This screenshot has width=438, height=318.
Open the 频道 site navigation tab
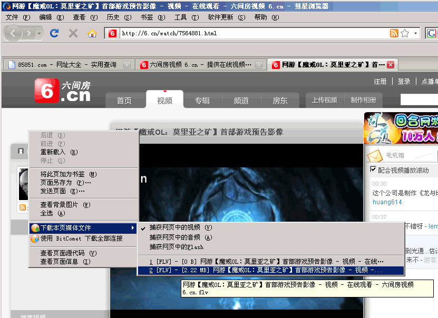coord(241,101)
